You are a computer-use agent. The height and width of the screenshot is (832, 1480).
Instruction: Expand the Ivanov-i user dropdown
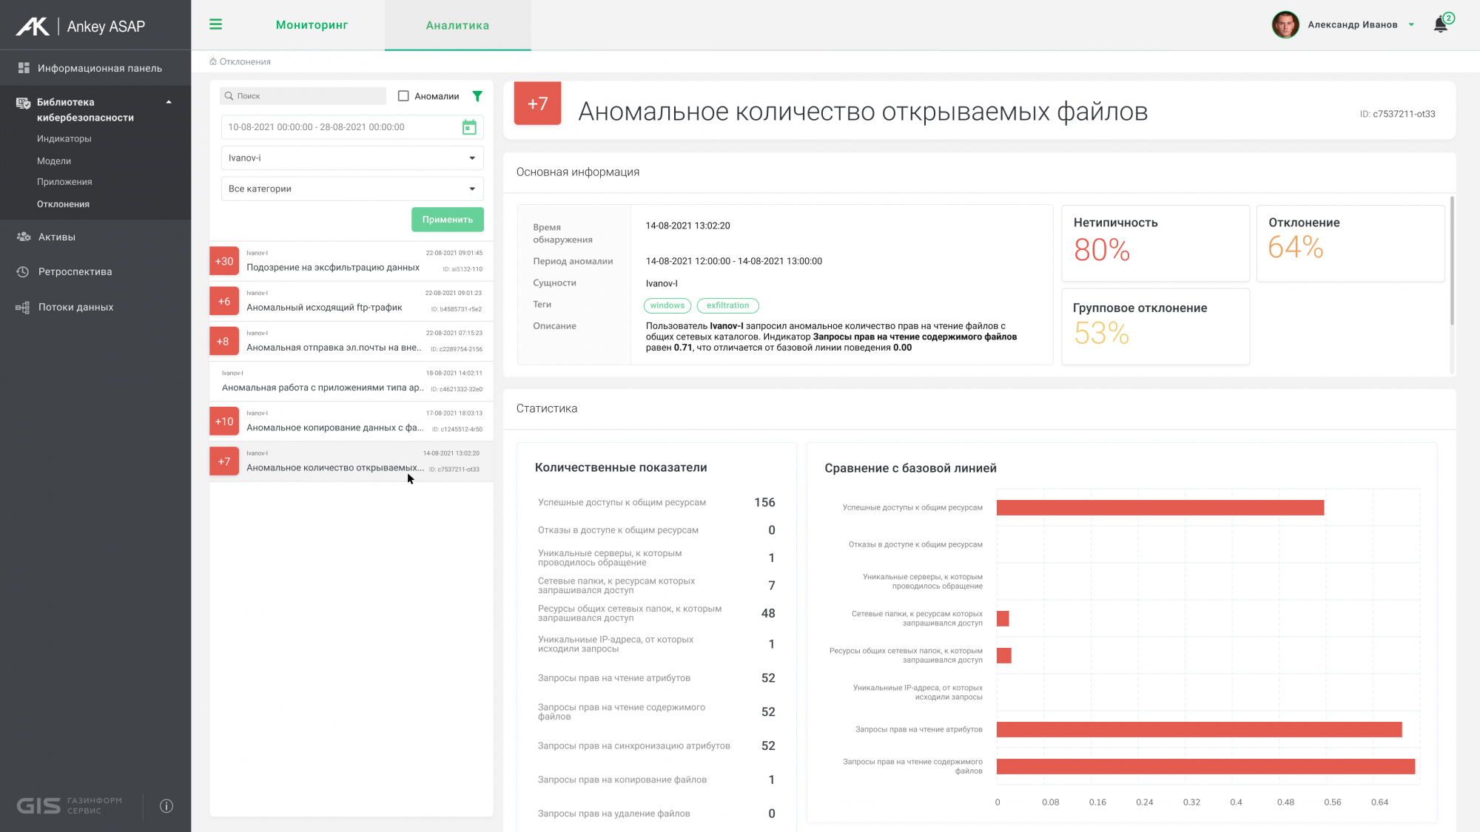coord(352,158)
